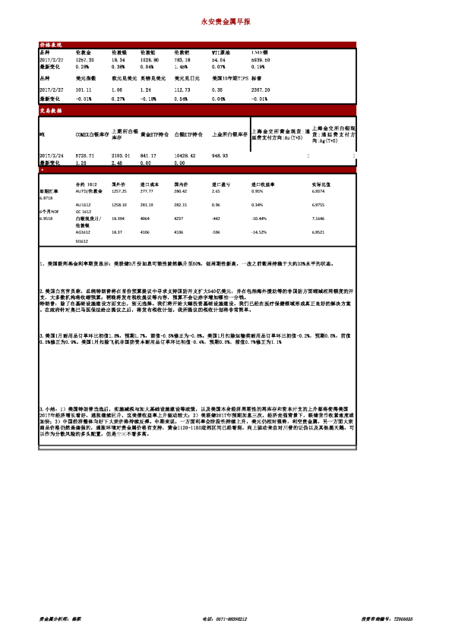The width and height of the screenshot is (452, 639).
Task: Select the -14.52% yield value
Action: point(259,232)
